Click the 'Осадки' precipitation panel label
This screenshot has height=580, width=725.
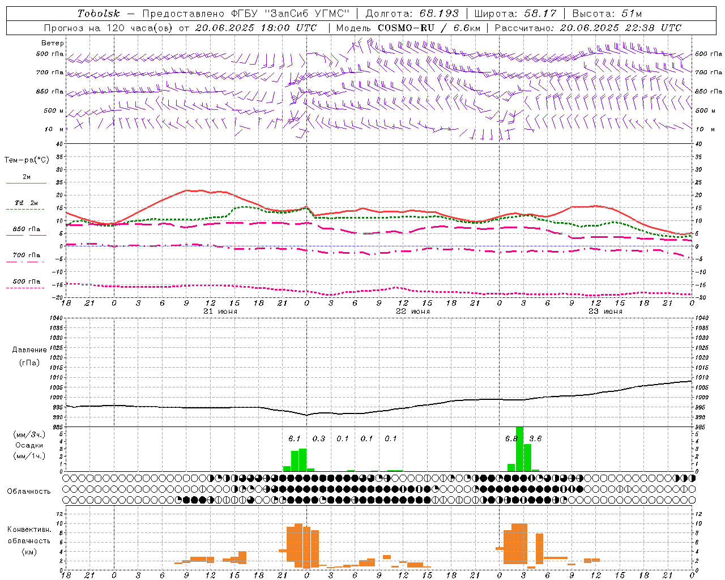[29, 445]
